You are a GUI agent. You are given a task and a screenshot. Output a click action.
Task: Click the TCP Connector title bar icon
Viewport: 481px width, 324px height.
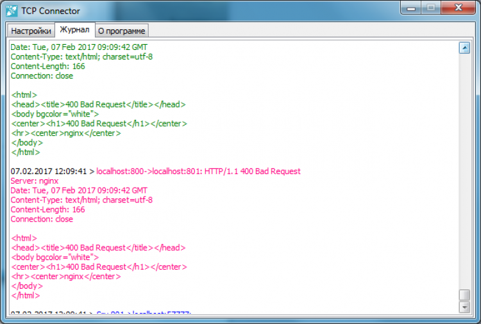pos(12,11)
